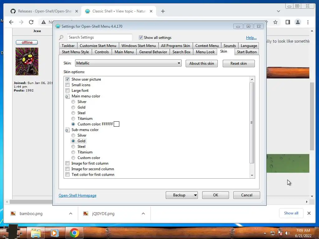Click the volume speaker tray icon
Image resolution: width=319 pixels, height=239 pixels.
pos(287,233)
